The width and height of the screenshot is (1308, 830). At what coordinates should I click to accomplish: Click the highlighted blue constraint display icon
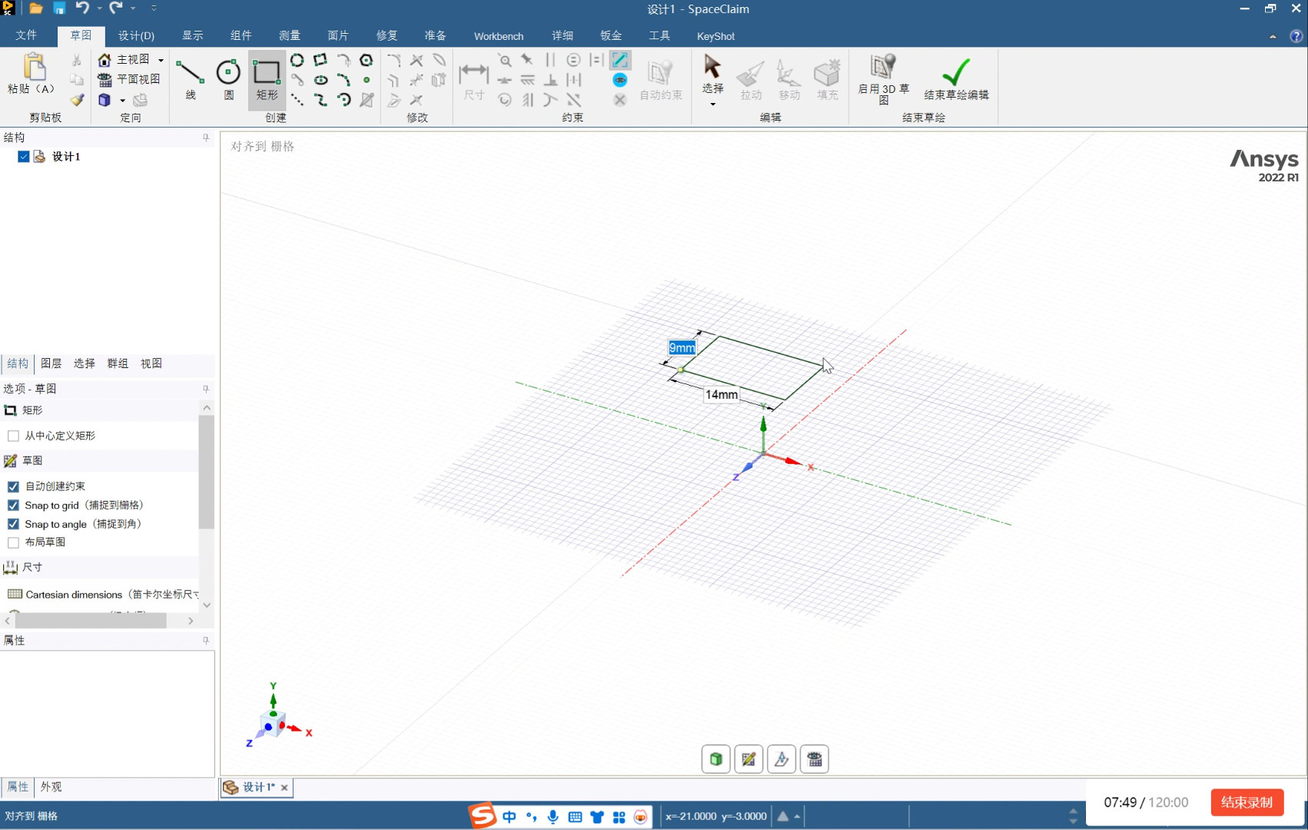[x=620, y=60]
